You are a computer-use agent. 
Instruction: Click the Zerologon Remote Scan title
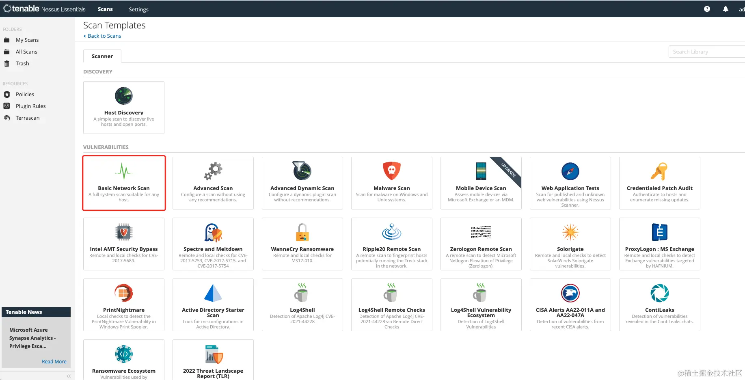click(481, 249)
